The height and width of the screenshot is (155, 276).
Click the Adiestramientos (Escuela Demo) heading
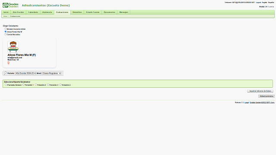click(x=46, y=6)
